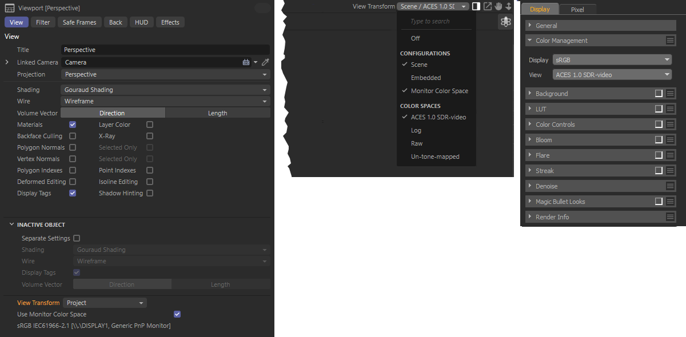Select Un-tone-mapped in color spaces list
This screenshot has height=337, width=686.
pyautogui.click(x=434, y=157)
